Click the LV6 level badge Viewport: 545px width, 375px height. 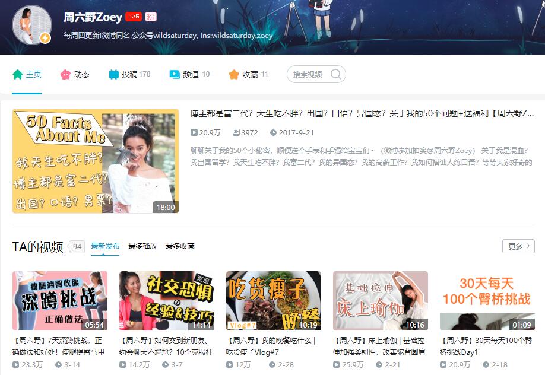[133, 17]
